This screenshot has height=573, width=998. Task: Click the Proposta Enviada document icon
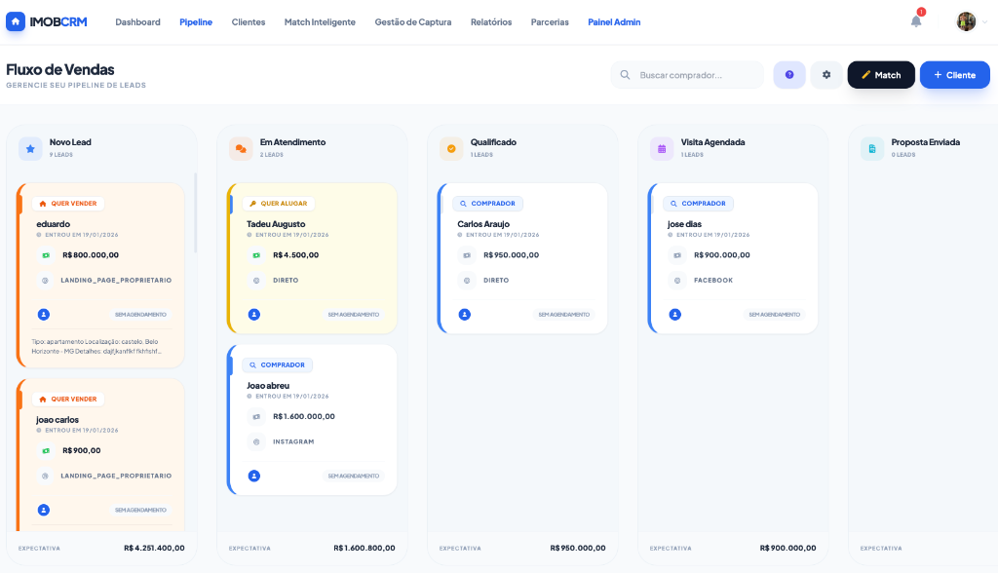pos(872,148)
